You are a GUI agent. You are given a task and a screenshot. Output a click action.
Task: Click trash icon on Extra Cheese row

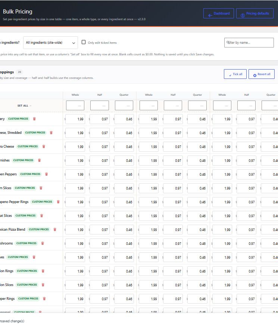click(x=44, y=147)
